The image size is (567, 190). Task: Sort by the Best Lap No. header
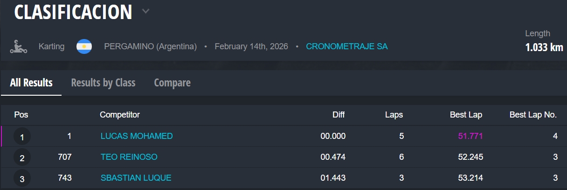coord(533,115)
